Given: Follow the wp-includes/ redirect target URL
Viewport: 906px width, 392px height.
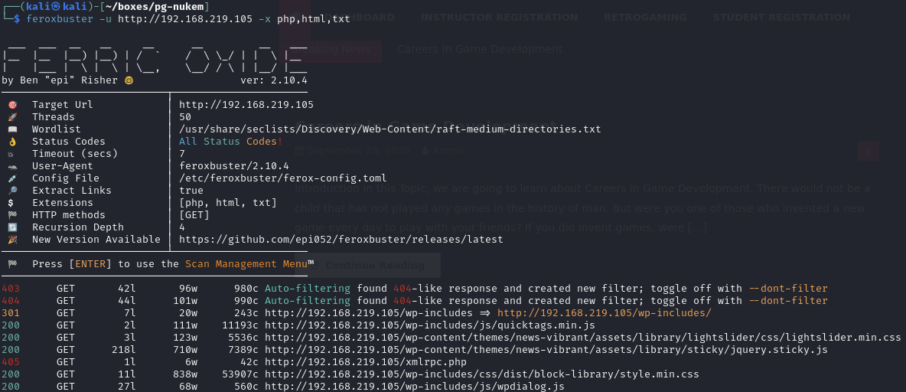Looking at the screenshot, I should pos(604,313).
